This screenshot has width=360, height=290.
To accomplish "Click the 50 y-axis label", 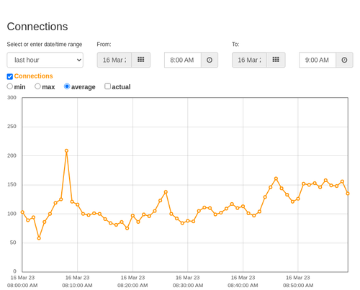I will (x=13, y=243).
